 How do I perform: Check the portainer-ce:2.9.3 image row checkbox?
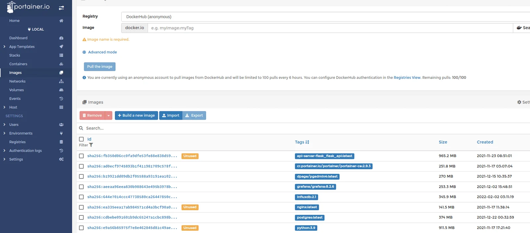pos(81,166)
